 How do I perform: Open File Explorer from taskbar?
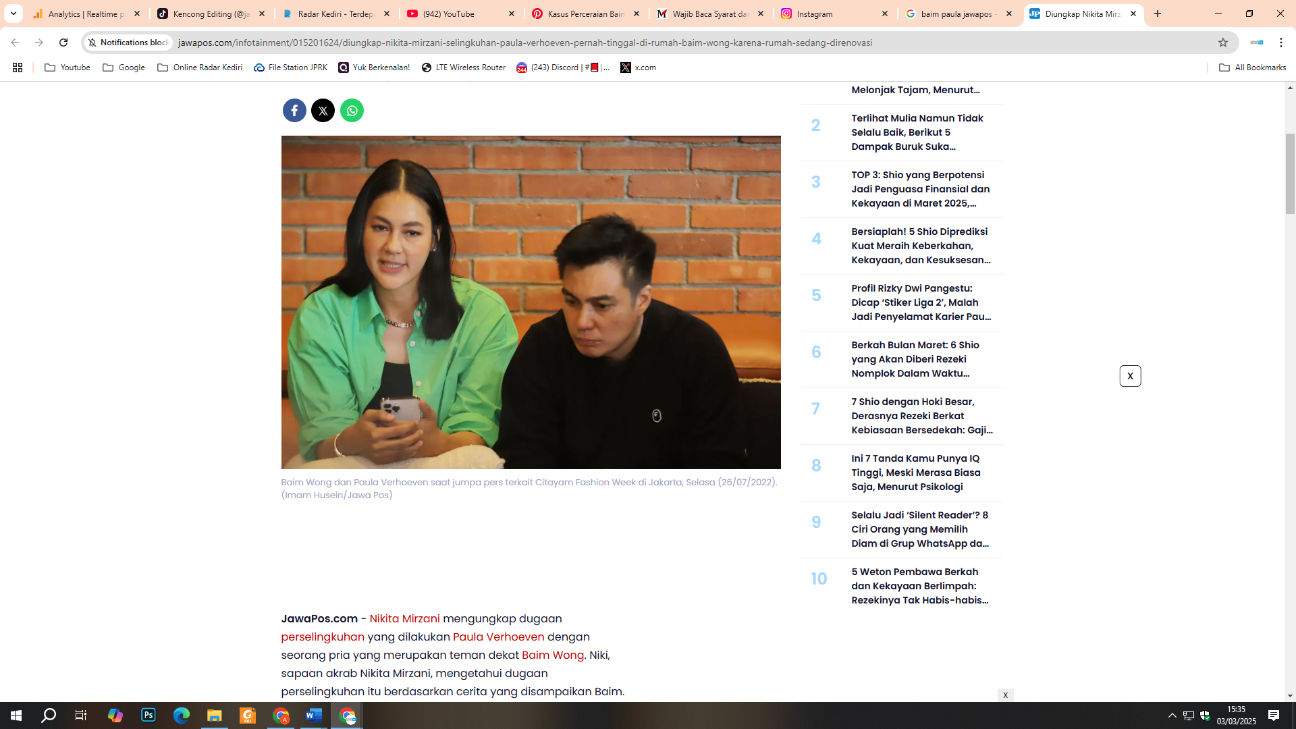215,715
